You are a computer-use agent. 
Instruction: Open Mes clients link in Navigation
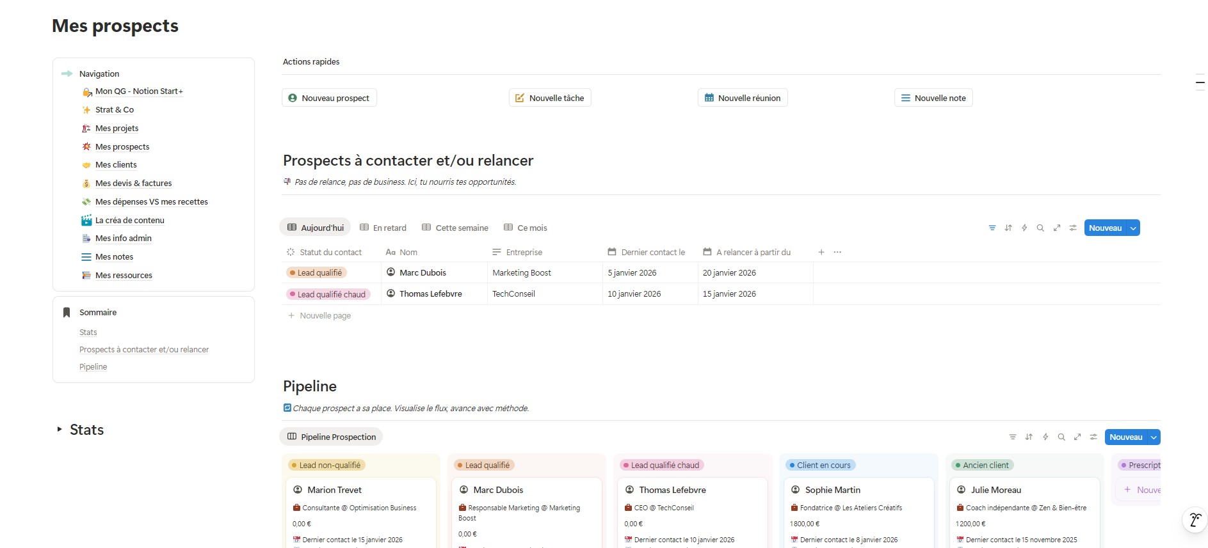pyautogui.click(x=116, y=165)
